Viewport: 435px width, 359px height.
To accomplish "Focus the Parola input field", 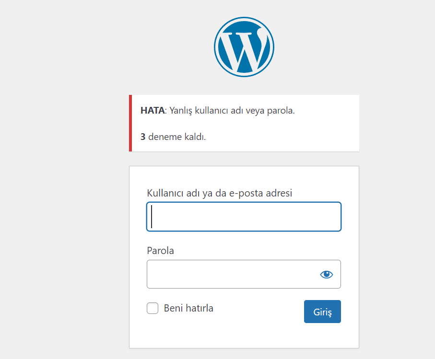I will tap(244, 274).
